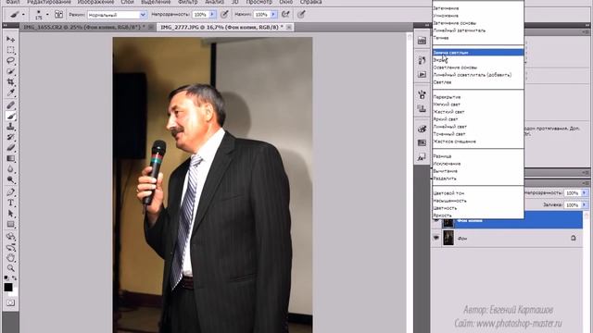Viewport: 593px width, 333px height.
Task: Select the Quick Selection tool
Action: (x=10, y=71)
